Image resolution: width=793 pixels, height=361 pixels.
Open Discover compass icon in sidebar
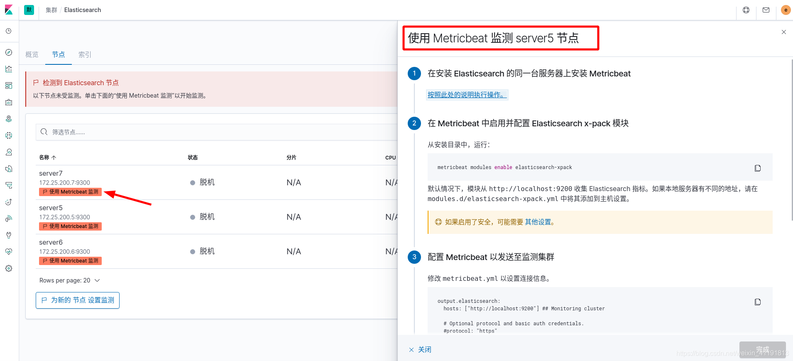(9, 52)
